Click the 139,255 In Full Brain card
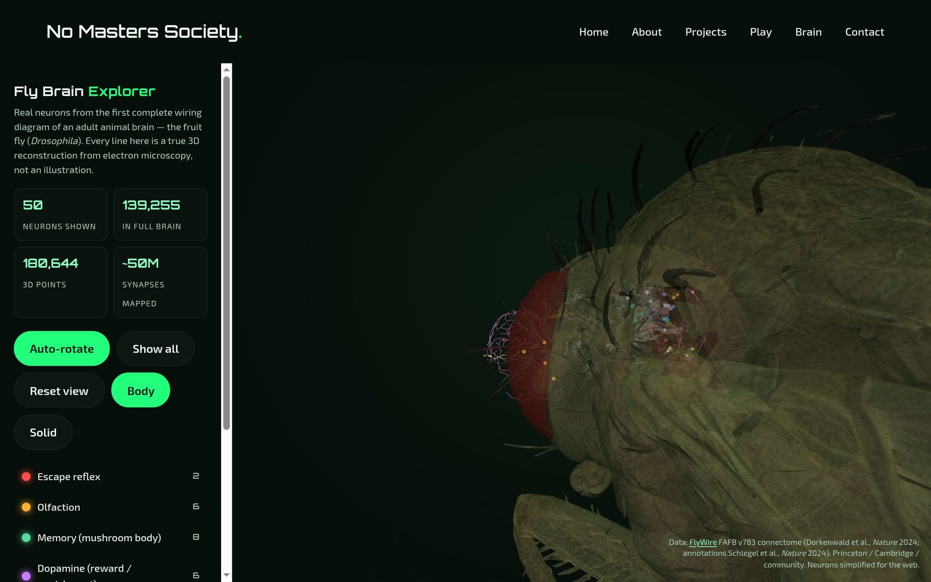The height and width of the screenshot is (582, 931). 160,214
